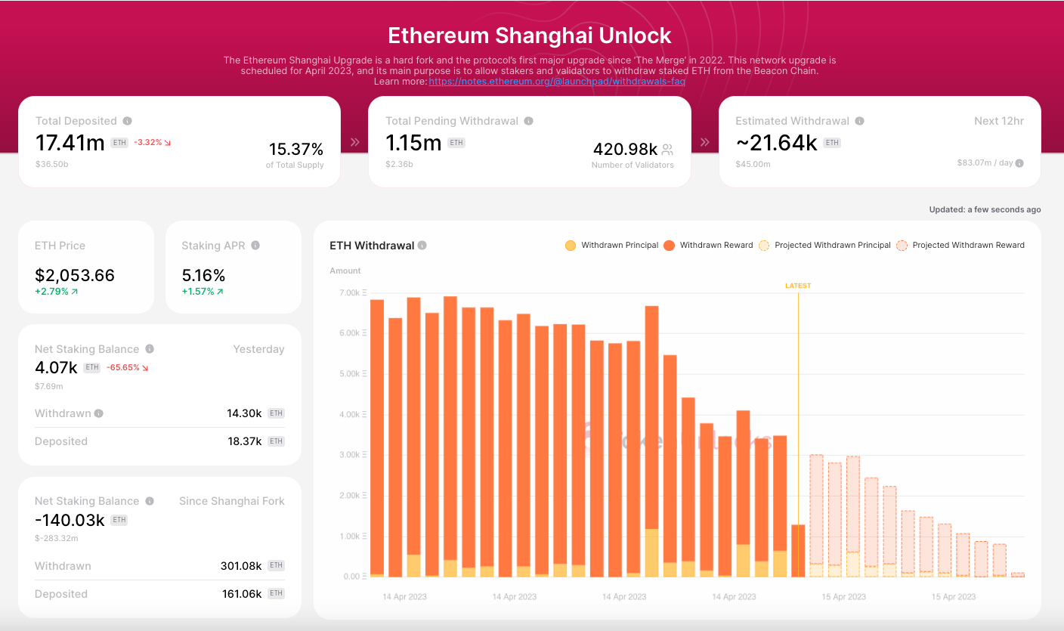Click the LATEST marker label on the chart
This screenshot has height=631, width=1064.
point(798,286)
